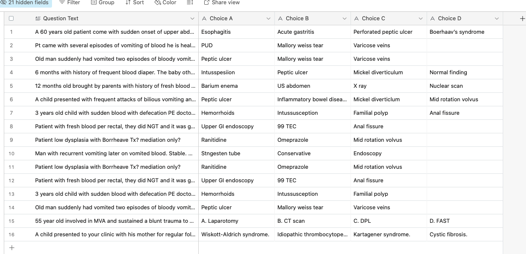This screenshot has height=254, width=526.
Task: Select the cell 'C. DPL'
Action: 389,221
